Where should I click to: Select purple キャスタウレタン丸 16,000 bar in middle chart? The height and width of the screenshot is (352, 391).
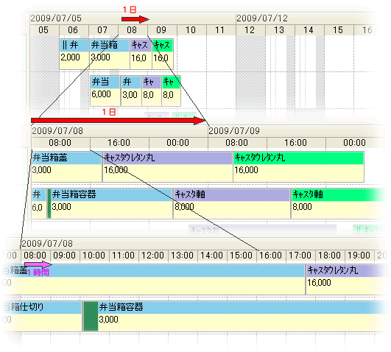click(168, 166)
